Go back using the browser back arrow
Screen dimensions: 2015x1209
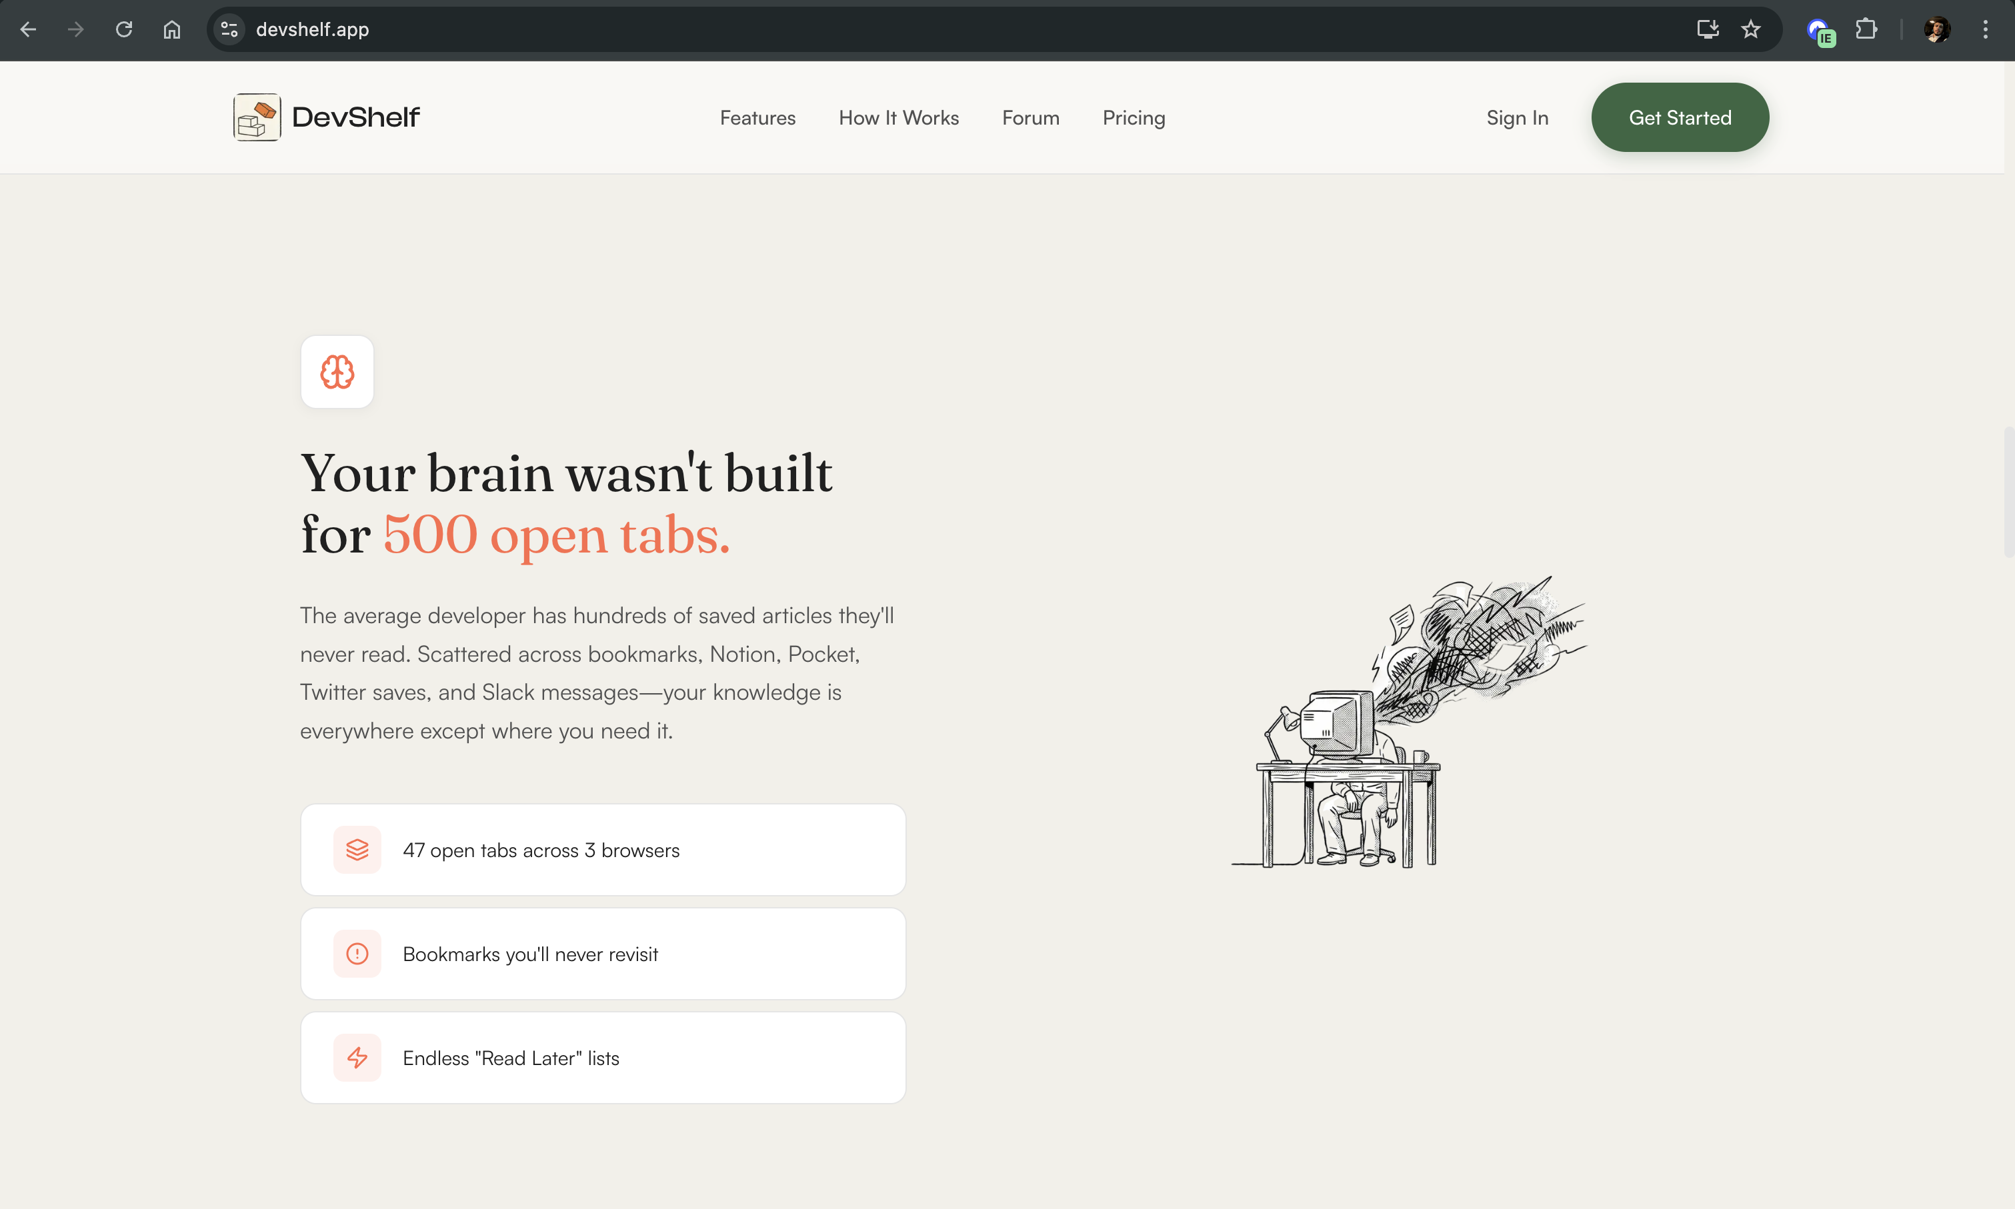point(29,29)
